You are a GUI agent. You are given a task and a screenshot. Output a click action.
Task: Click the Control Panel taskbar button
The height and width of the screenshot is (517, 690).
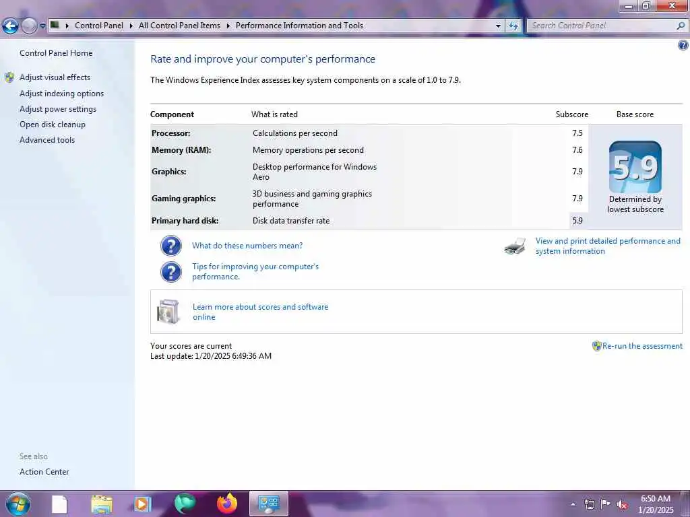268,504
